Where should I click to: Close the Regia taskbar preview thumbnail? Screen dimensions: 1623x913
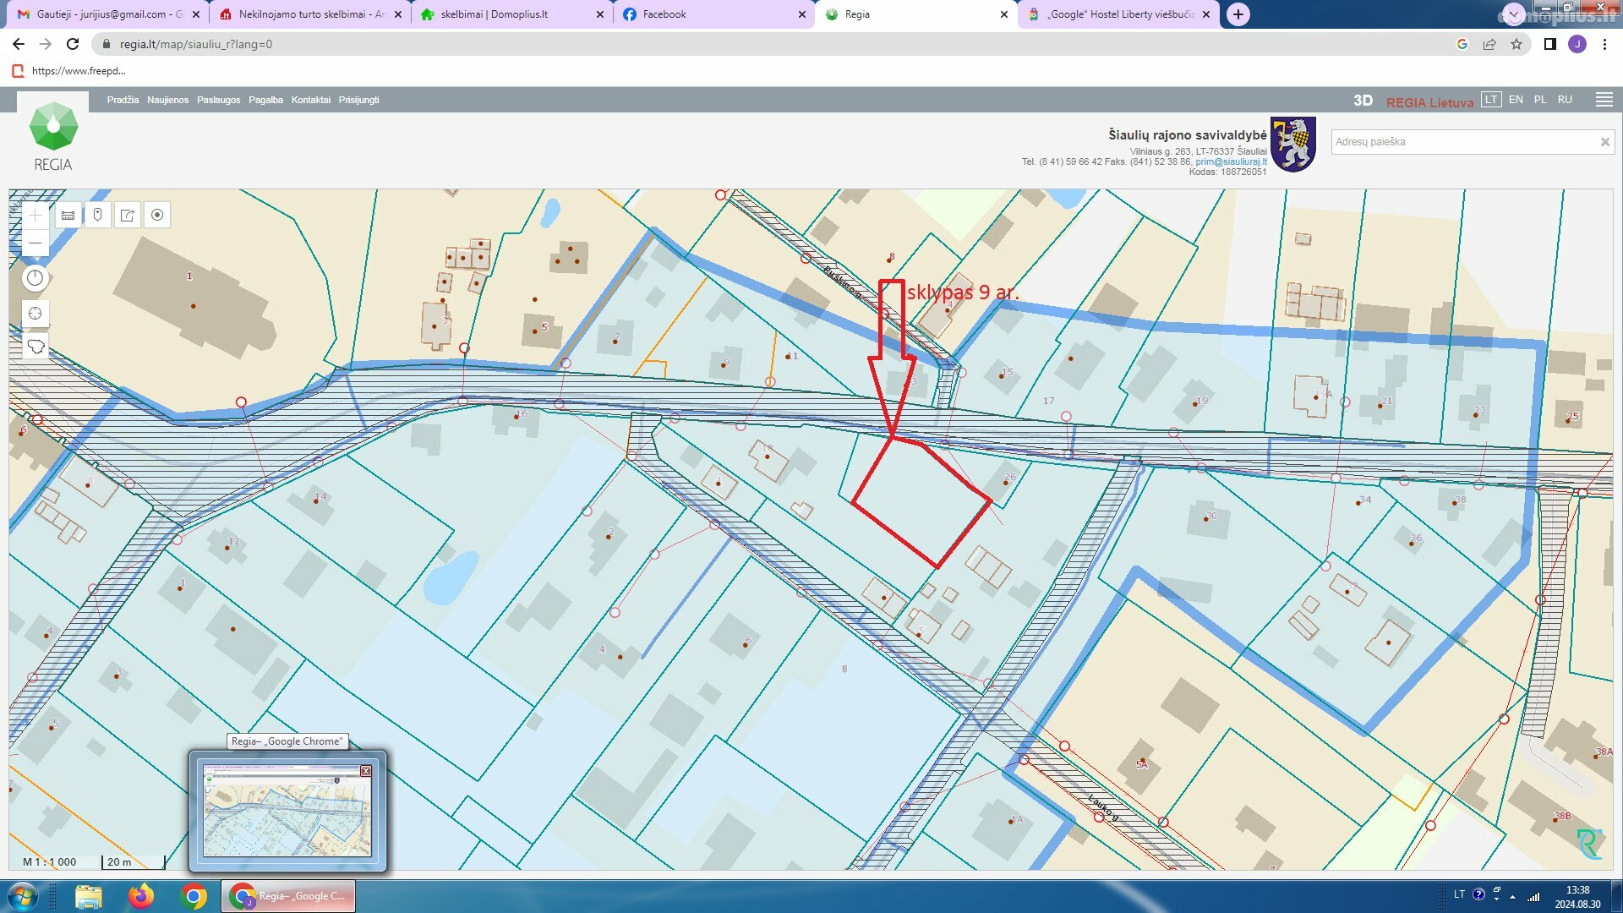click(366, 770)
